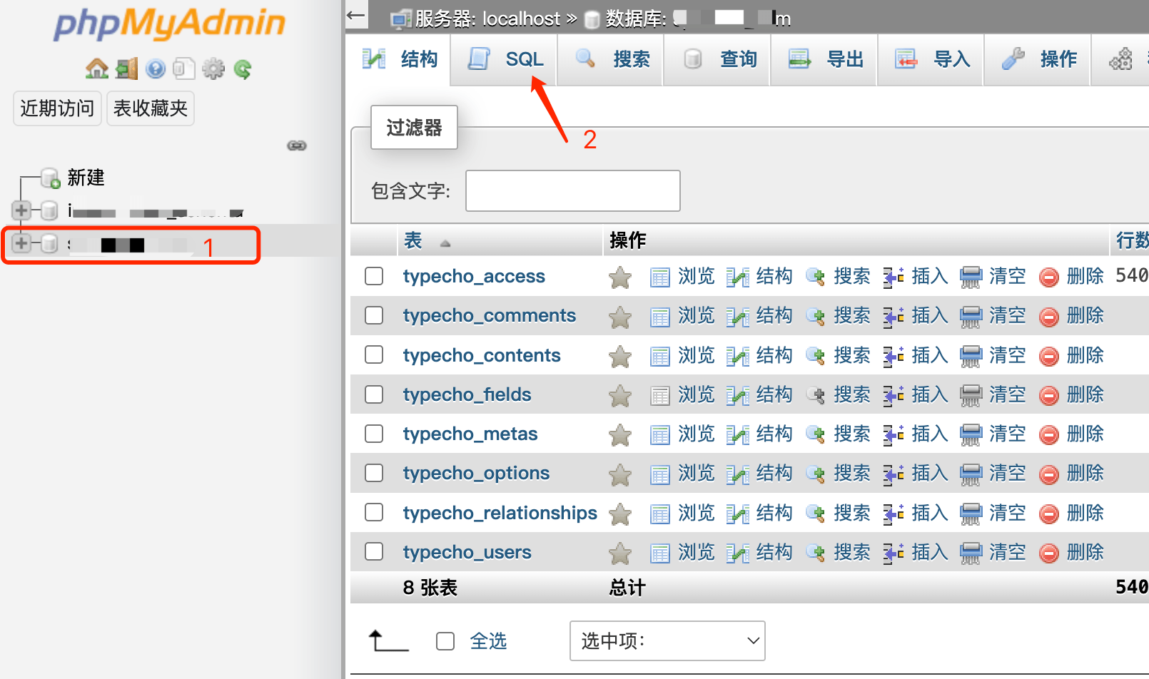Open the 导入 tab

click(x=931, y=59)
